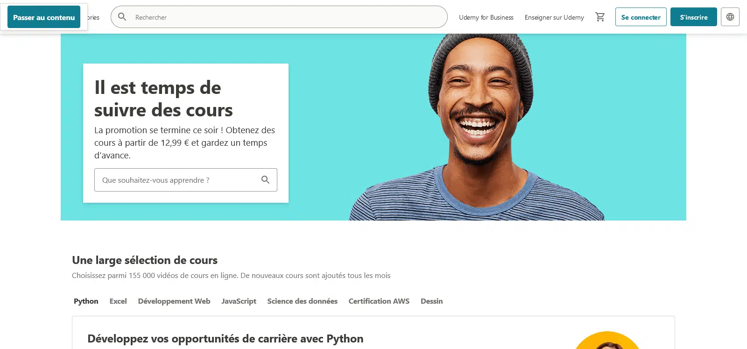747x349 pixels.
Task: Open the Enseigner sur Udemy link
Action: click(x=554, y=17)
